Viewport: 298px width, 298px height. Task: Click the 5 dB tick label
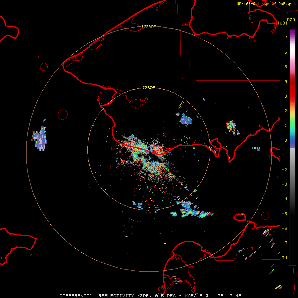click(x=286, y=67)
